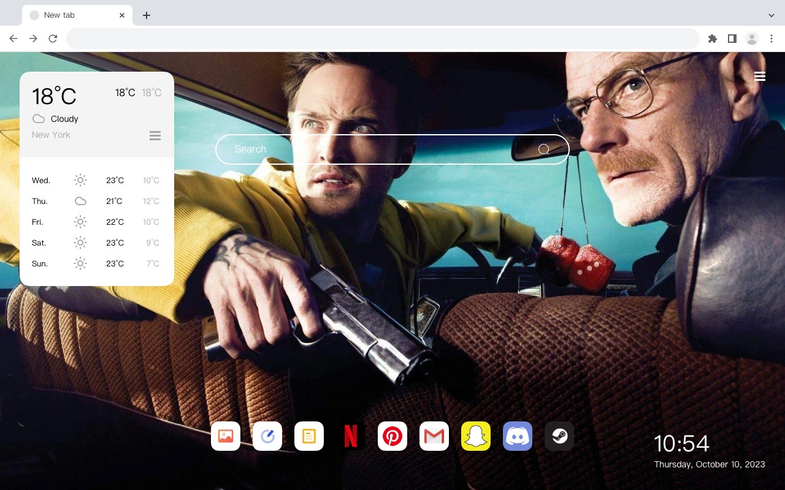Image resolution: width=785 pixels, height=490 pixels.
Task: Open the Discord shortcut
Action: tap(518, 436)
